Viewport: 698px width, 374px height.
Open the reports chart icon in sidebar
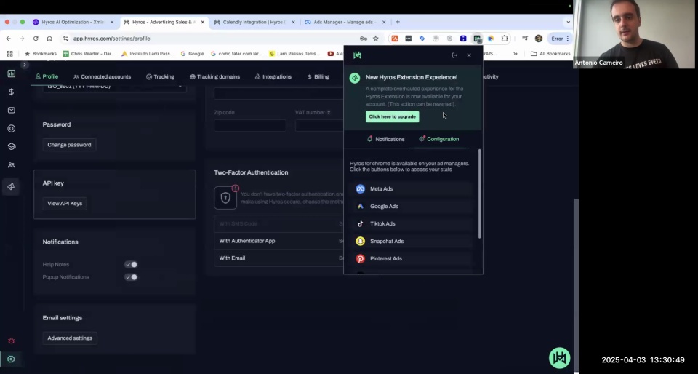tap(11, 73)
